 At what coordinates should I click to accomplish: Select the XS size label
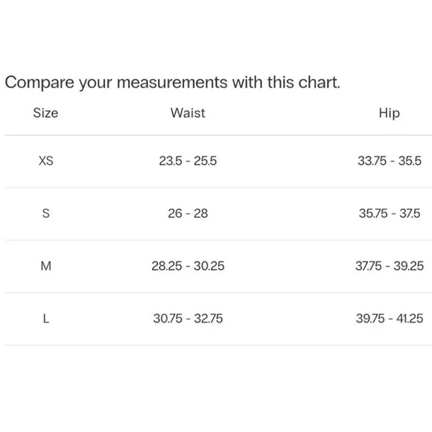tap(45, 161)
